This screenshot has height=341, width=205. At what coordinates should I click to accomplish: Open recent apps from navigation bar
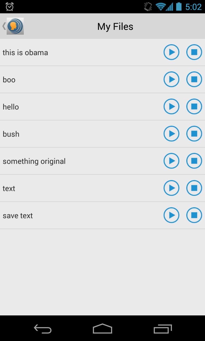(x=162, y=329)
